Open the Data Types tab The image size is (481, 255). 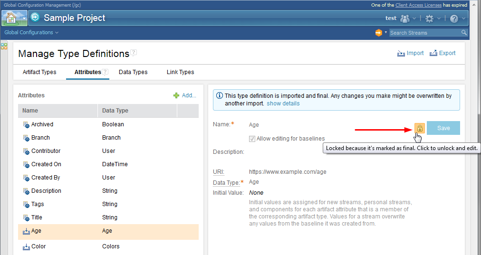[x=133, y=72]
